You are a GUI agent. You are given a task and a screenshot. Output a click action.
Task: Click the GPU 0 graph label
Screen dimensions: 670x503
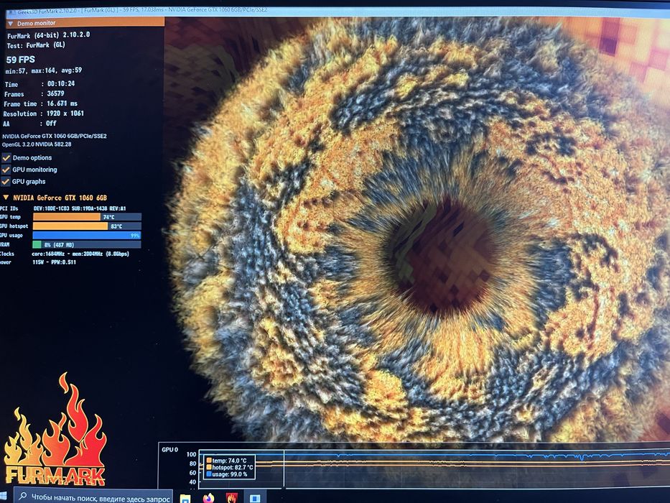click(x=169, y=450)
